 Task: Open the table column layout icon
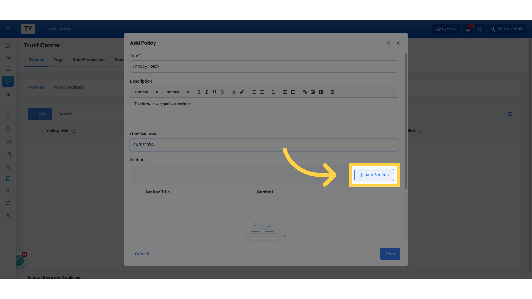pos(510,114)
